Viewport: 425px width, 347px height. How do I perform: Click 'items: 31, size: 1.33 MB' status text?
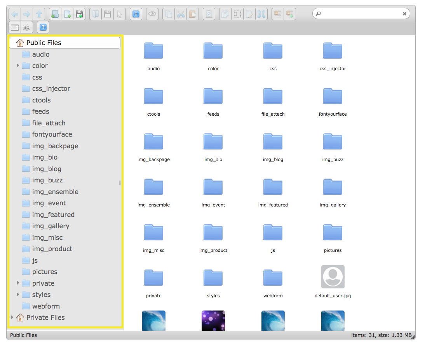(x=381, y=335)
